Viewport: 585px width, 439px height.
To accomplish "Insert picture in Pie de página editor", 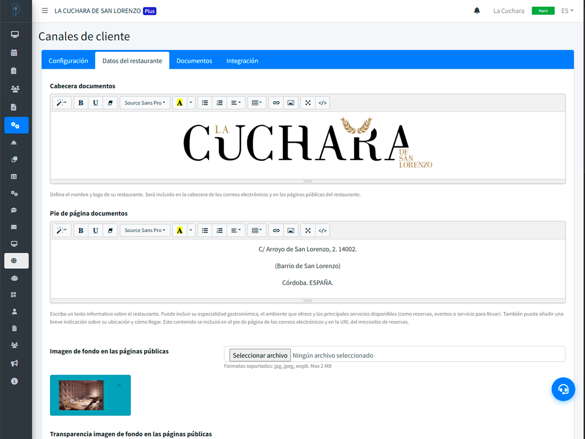I will click(x=290, y=230).
